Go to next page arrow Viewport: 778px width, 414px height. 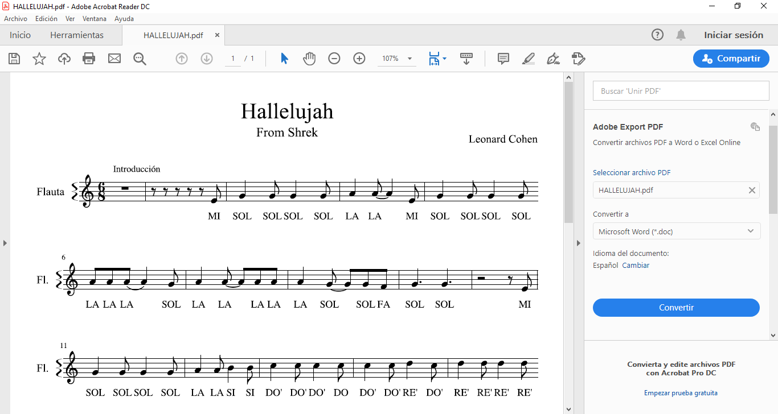(207, 59)
